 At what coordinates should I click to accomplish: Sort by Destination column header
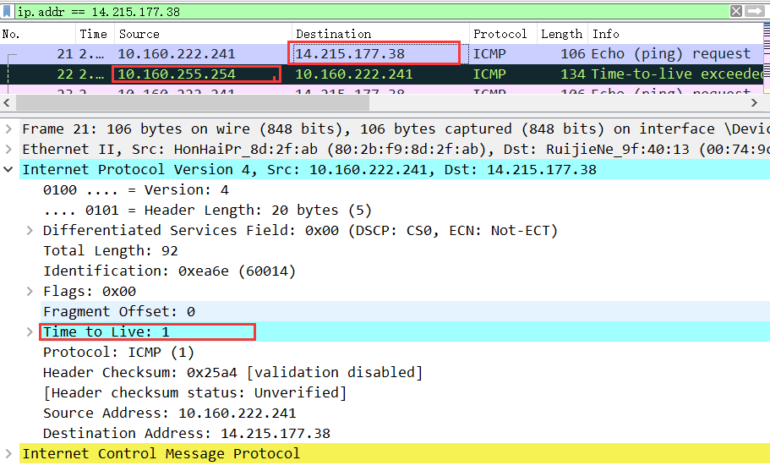[x=333, y=34]
